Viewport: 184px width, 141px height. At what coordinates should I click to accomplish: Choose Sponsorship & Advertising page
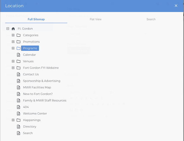42,81
